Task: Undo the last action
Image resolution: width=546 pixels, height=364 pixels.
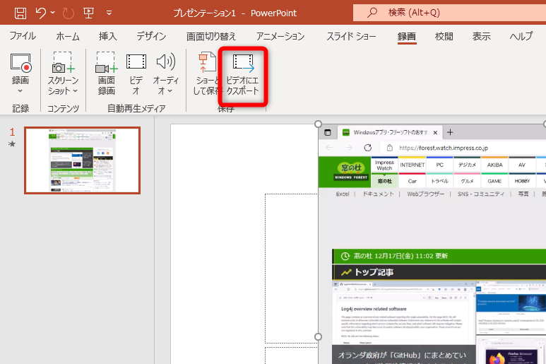Action: [x=41, y=13]
